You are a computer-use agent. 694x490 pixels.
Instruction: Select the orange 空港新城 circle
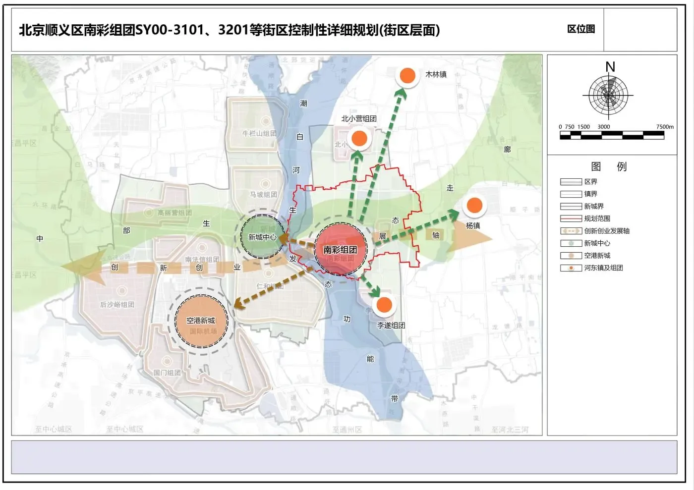201,321
